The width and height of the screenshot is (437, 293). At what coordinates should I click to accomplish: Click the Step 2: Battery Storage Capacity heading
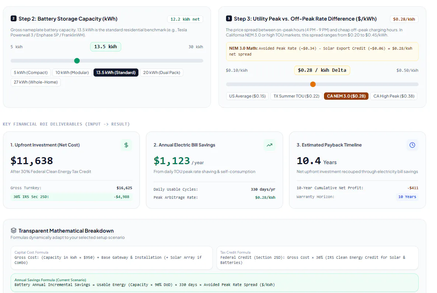coord(68,19)
